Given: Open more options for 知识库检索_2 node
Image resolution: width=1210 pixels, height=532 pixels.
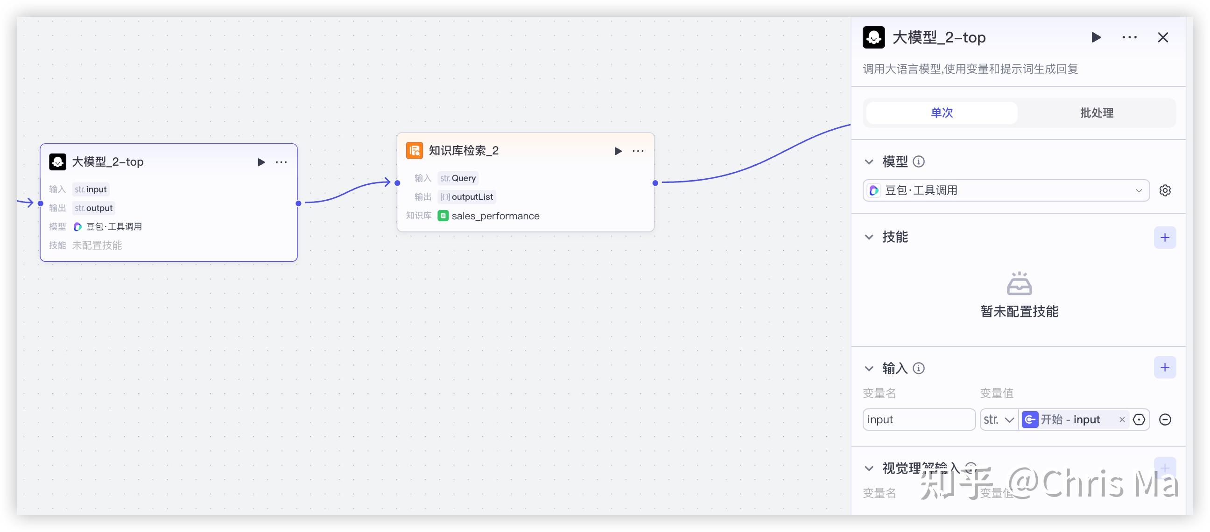Looking at the screenshot, I should tap(638, 151).
